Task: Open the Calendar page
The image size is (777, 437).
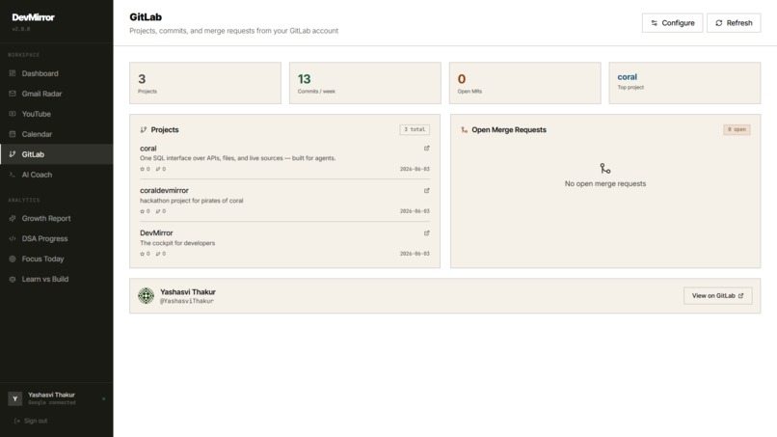Action: pyautogui.click(x=56, y=134)
